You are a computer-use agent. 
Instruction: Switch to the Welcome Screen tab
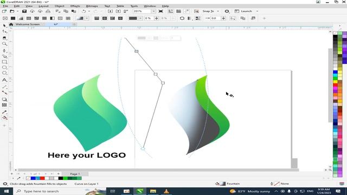tap(28, 24)
